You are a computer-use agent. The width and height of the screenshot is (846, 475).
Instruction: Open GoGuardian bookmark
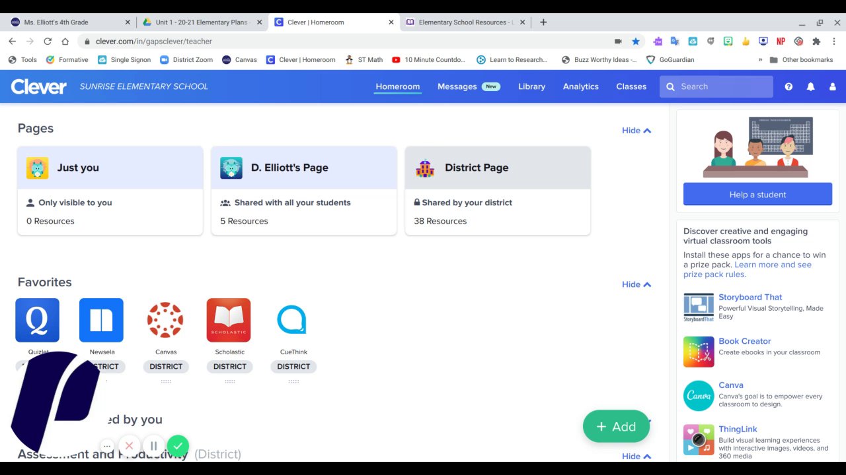click(670, 59)
